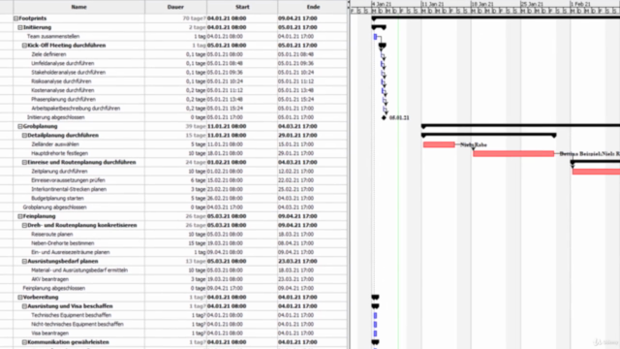Collapse Kick-Off Meeting durchführen group
Viewport: 620px width, 349px height.
pos(24,46)
